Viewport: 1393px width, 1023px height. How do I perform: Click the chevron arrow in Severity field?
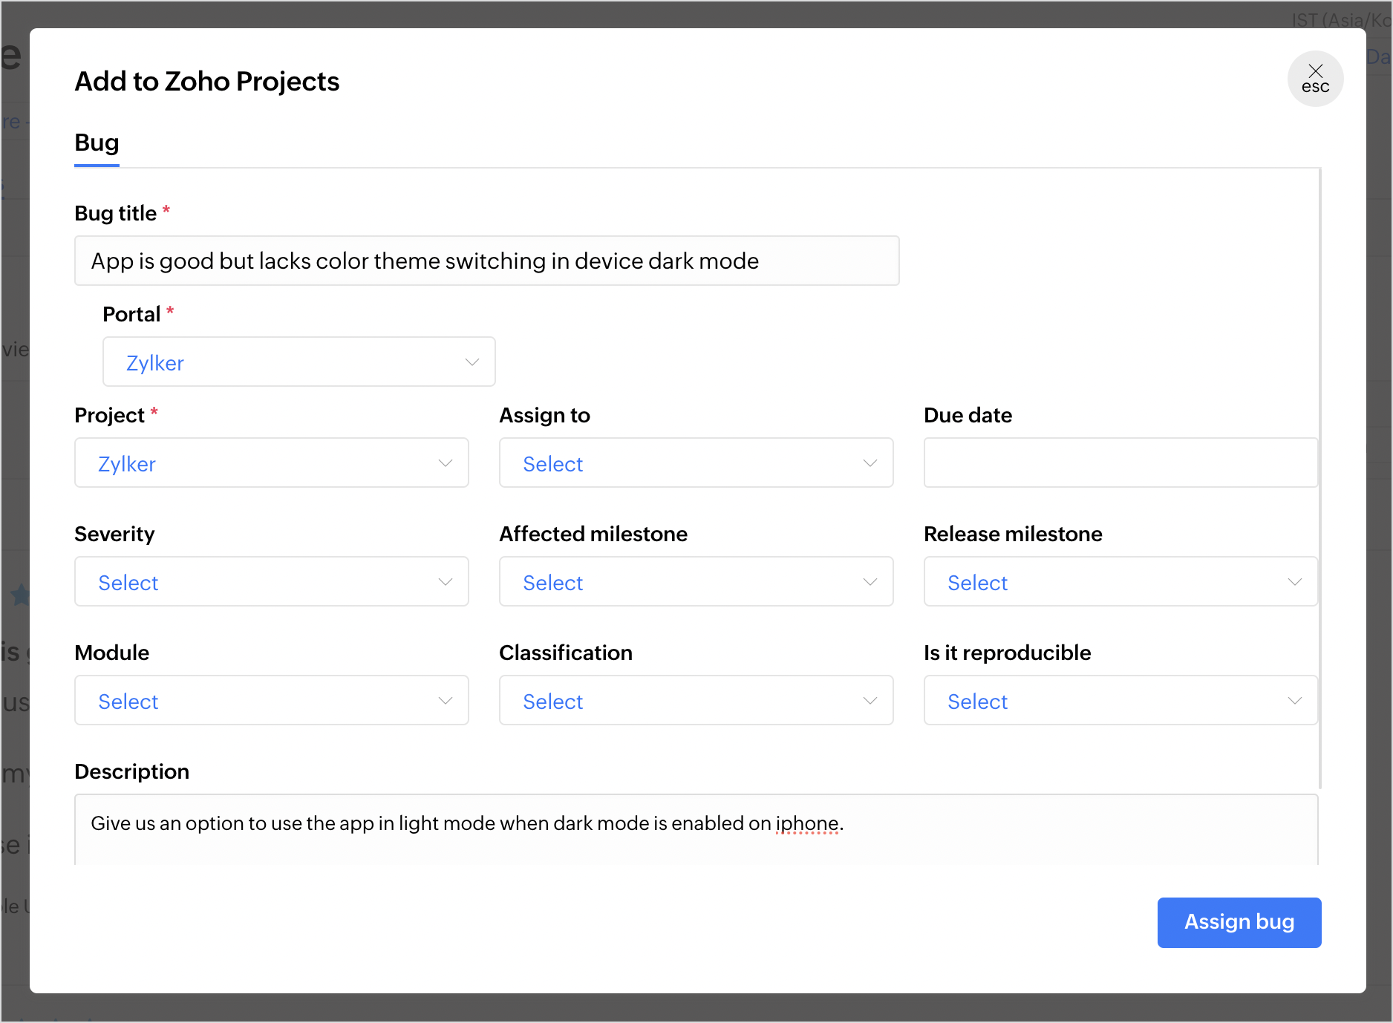pos(446,582)
